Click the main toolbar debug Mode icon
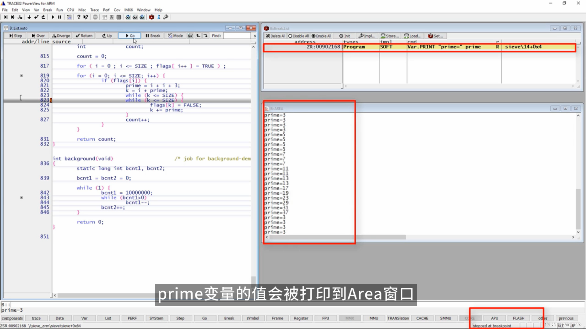586x329 pixels. tap(69, 17)
